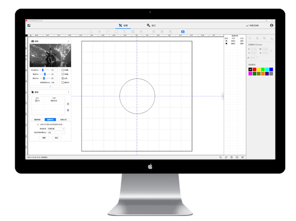
Task: Open the user account avatar icon
Action: coord(272,25)
